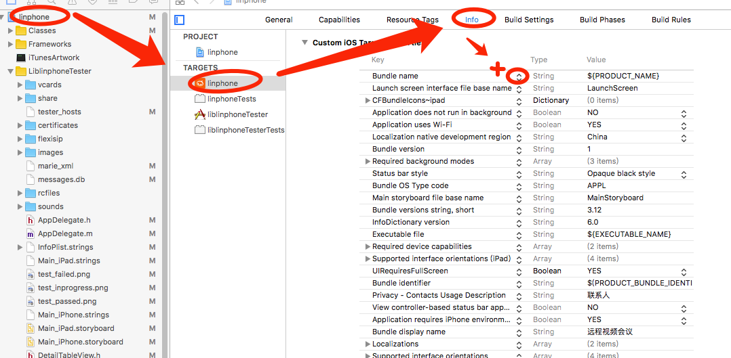Click the rcfiles folder icon
This screenshot has width=731, height=358.
pyautogui.click(x=31, y=193)
